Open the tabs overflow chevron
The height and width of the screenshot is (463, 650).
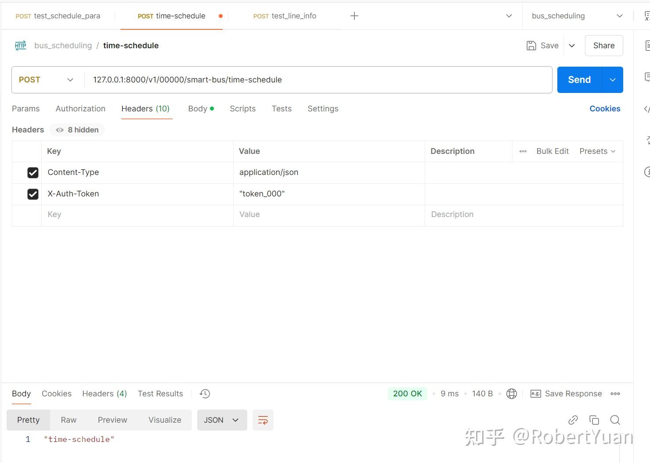tap(509, 16)
